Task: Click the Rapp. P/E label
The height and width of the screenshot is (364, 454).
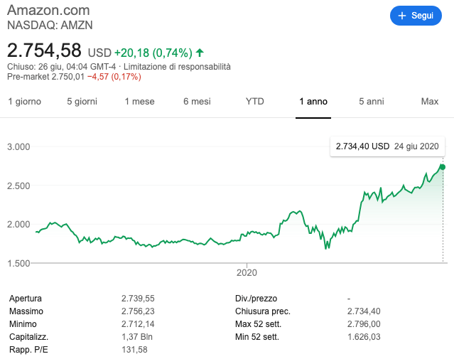Action: tap(28, 350)
